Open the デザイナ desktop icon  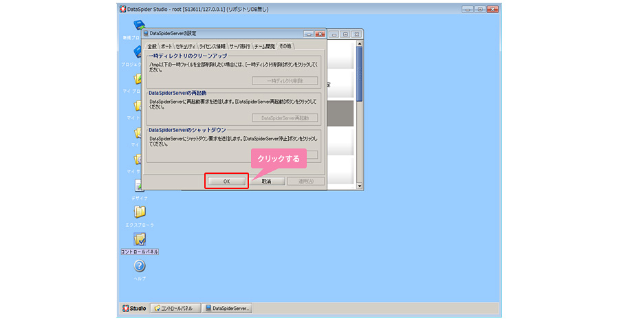[140, 186]
